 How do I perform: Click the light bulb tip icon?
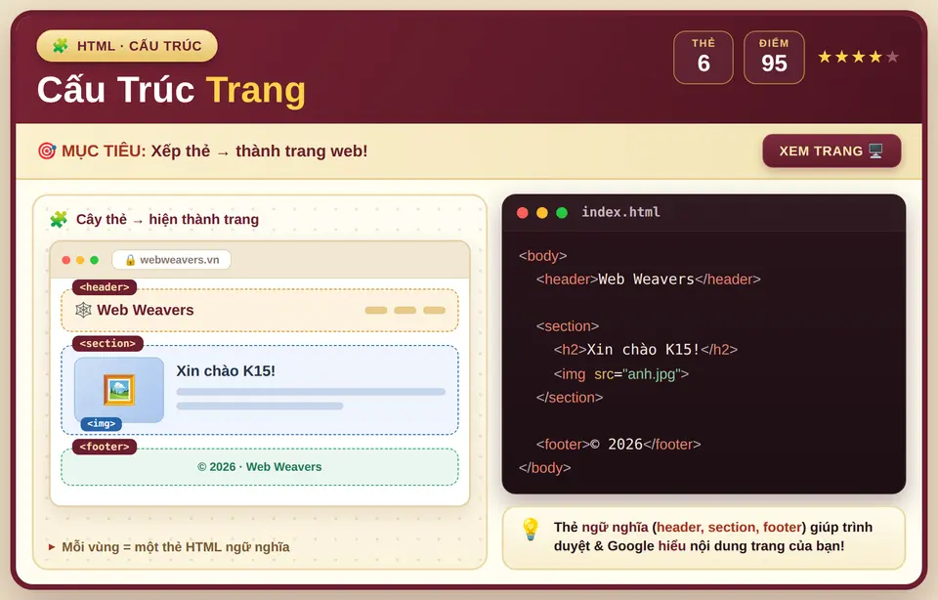(530, 530)
